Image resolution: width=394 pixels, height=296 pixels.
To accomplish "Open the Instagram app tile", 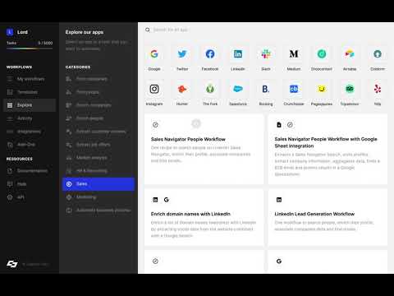I will (x=154, y=93).
